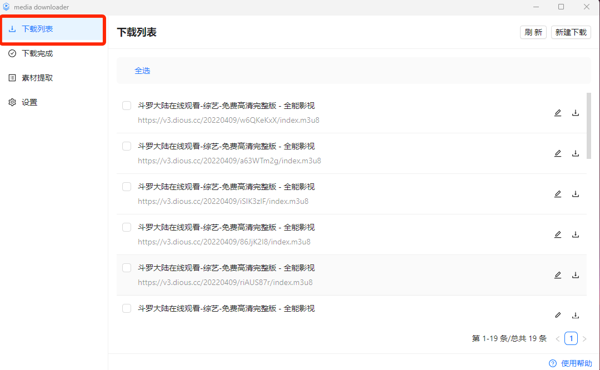Screen dimensions: 600x370
Task: Open the 下载完成 sidebar tab
Action: [x=37, y=53]
